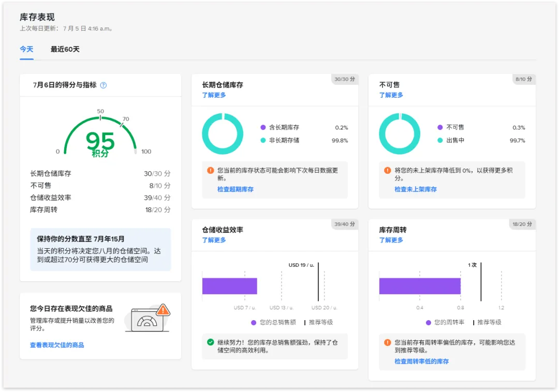Click the 0.2% value for 含长期库存
Image resolution: width=559 pixels, height=392 pixels.
tap(341, 127)
